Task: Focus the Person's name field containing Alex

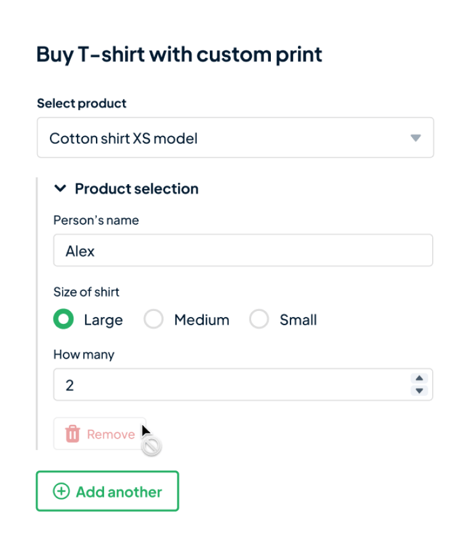Action: pos(243,251)
